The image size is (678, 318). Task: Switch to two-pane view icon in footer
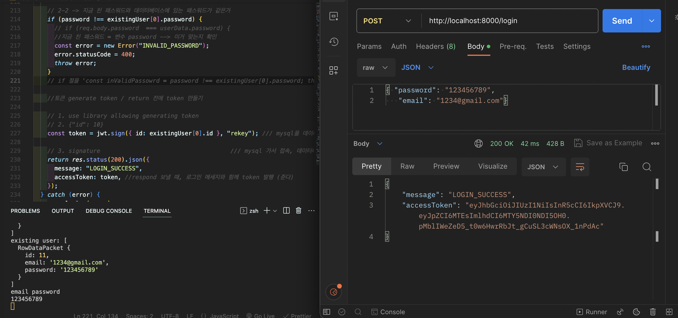669,312
